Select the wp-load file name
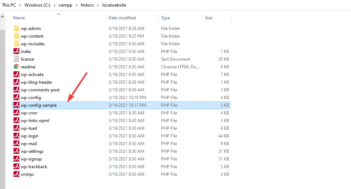 pos(28,128)
